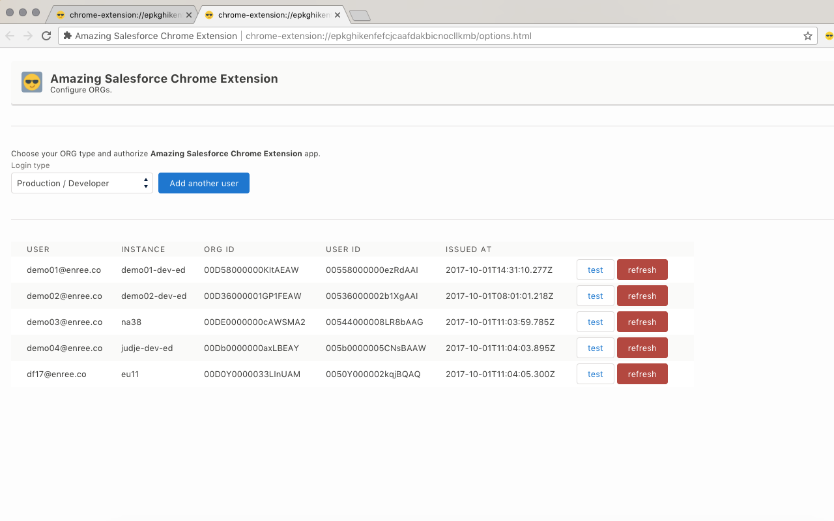Test the demo01@enree.co connection
This screenshot has height=521, width=834.
(595, 270)
